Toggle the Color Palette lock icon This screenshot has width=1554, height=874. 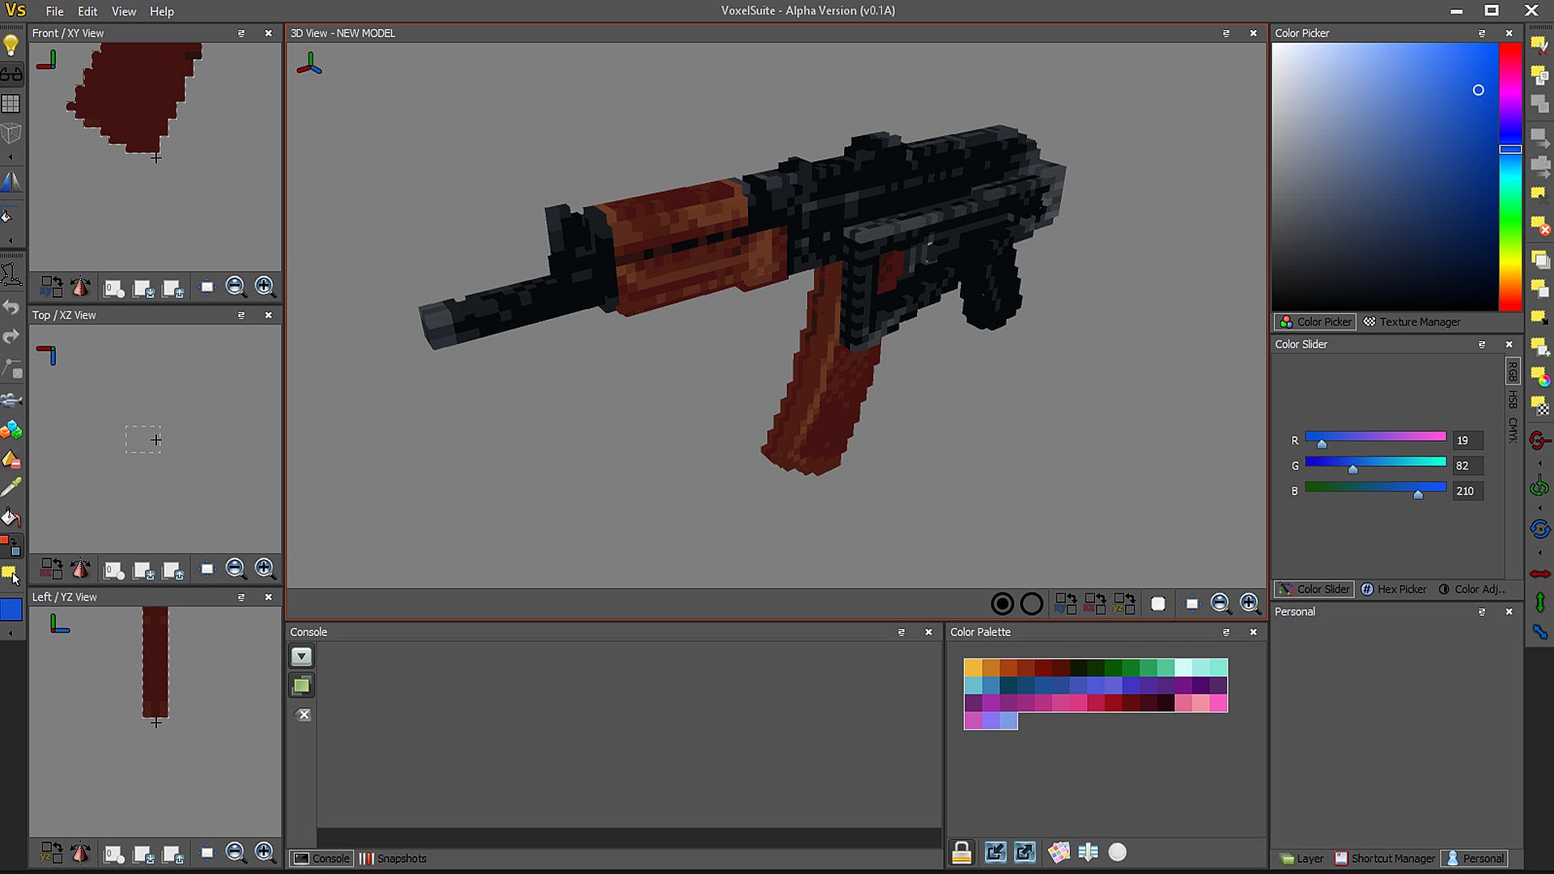pyautogui.click(x=962, y=852)
